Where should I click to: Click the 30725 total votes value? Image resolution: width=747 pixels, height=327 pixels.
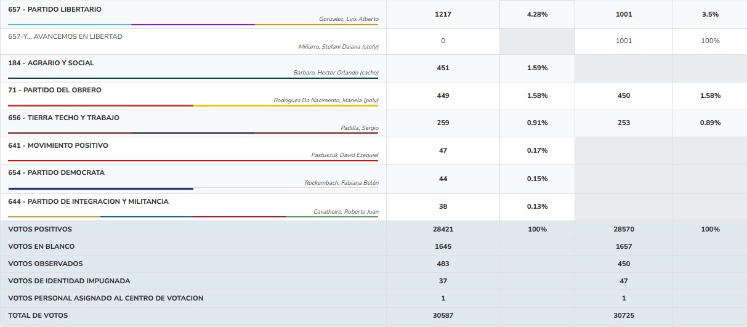[x=623, y=315]
